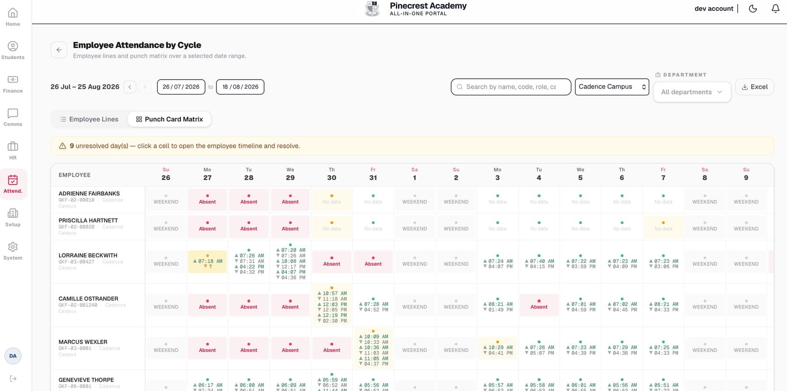The width and height of the screenshot is (787, 391).
Task: Go to the next cycle arrow
Action: coord(145,87)
